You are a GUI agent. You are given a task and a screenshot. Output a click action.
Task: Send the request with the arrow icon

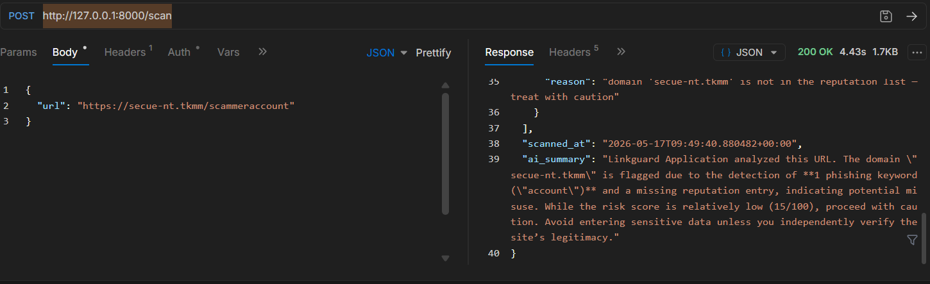point(911,16)
